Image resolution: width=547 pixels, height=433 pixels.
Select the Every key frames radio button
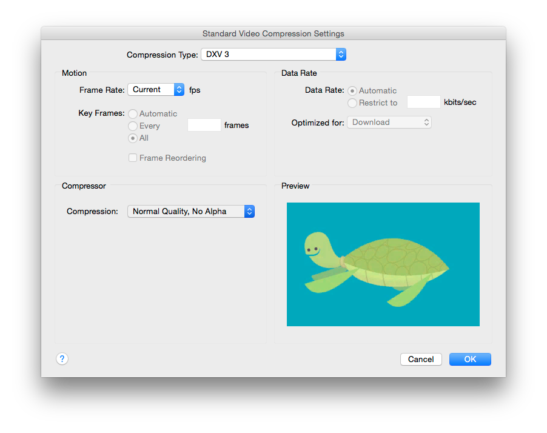pos(133,126)
